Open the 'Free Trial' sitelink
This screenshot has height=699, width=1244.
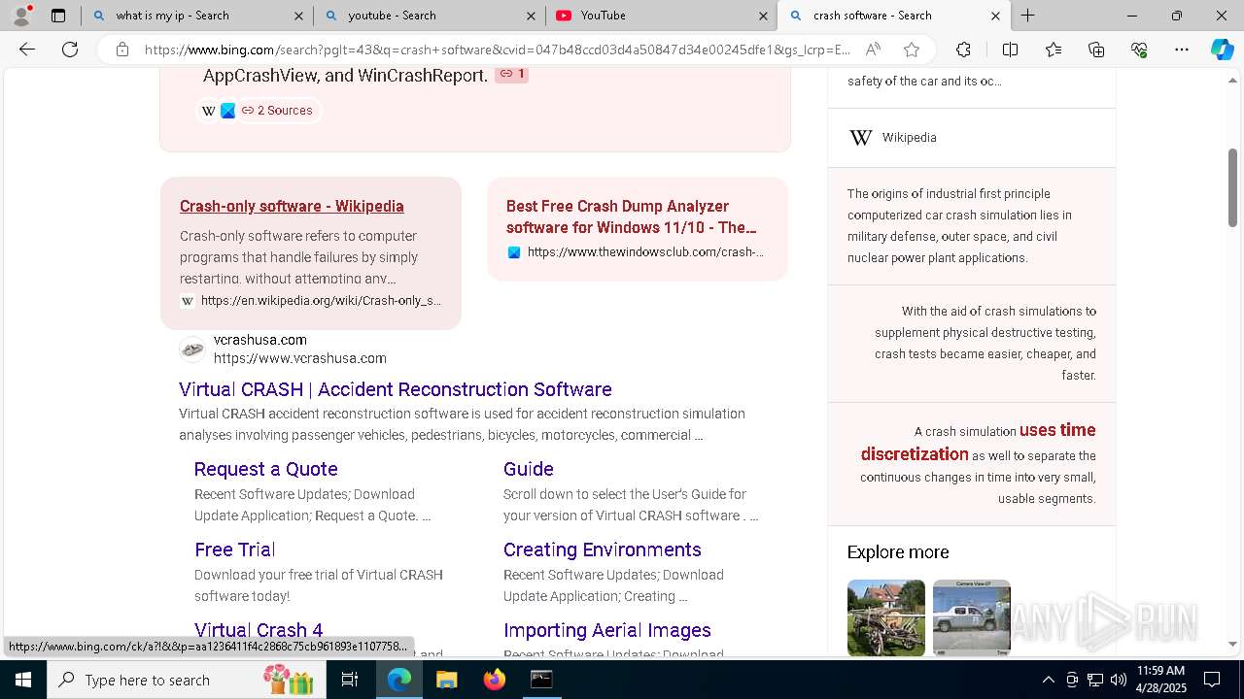(235, 549)
